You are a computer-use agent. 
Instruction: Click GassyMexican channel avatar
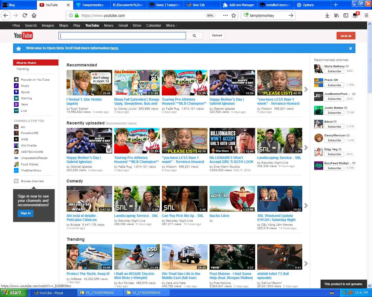tap(319, 138)
